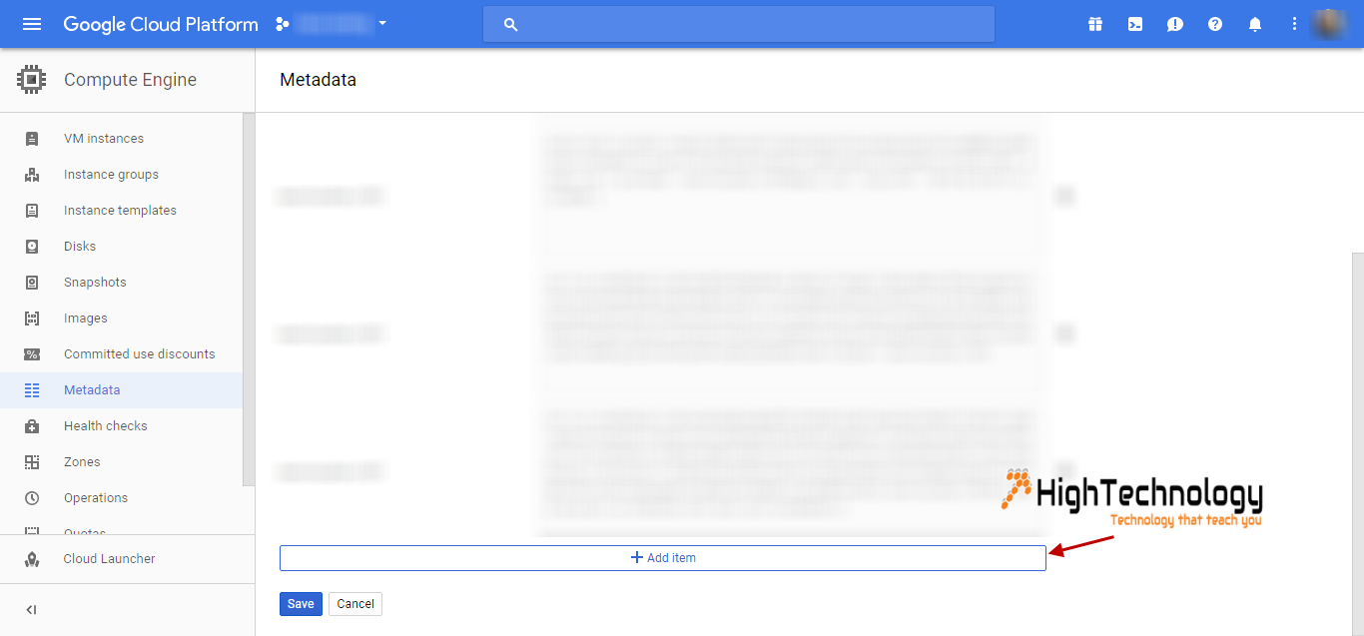Image resolution: width=1364 pixels, height=636 pixels.
Task: Click the VM instances icon
Action: tap(32, 139)
